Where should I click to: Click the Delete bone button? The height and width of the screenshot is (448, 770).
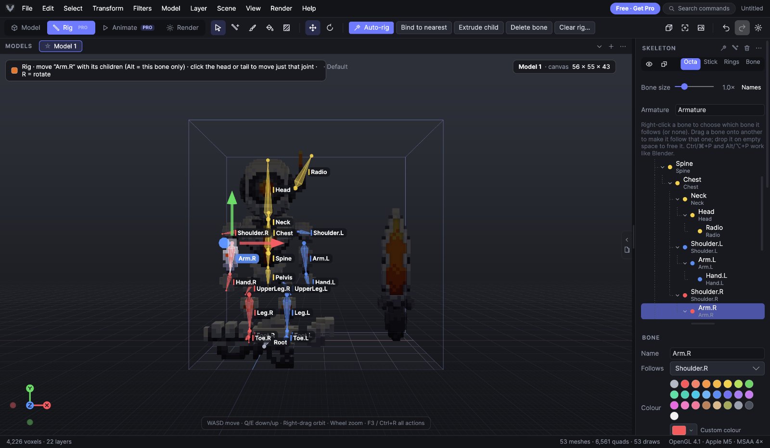[529, 27]
